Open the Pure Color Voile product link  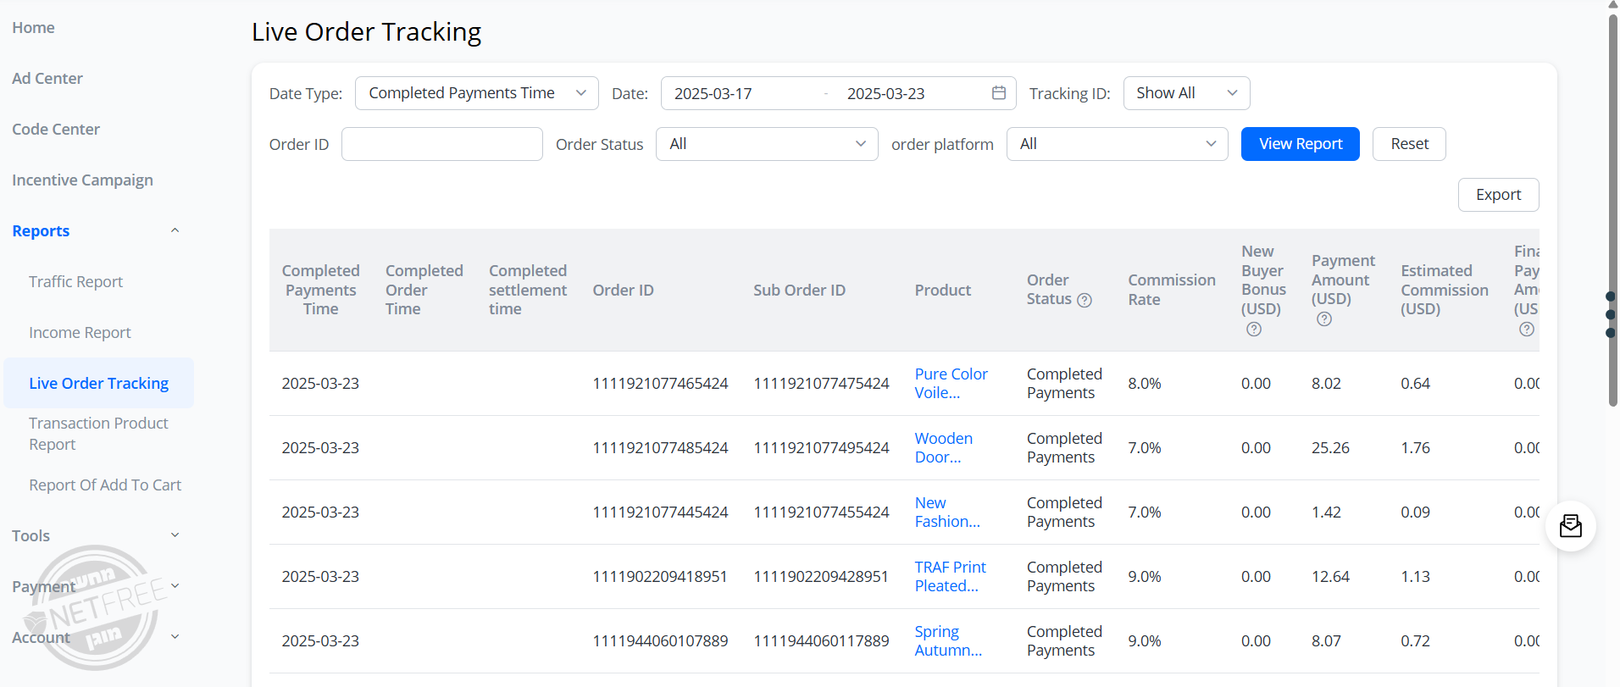pos(951,383)
